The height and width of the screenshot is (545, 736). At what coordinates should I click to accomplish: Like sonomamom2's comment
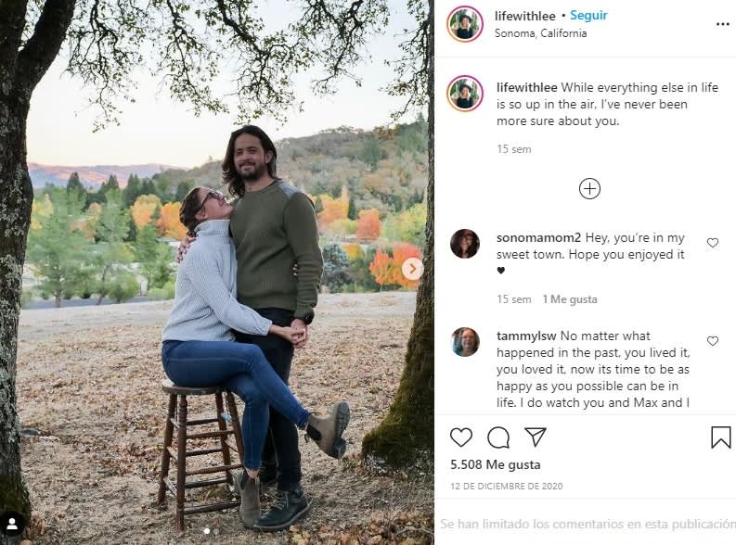coord(713,243)
